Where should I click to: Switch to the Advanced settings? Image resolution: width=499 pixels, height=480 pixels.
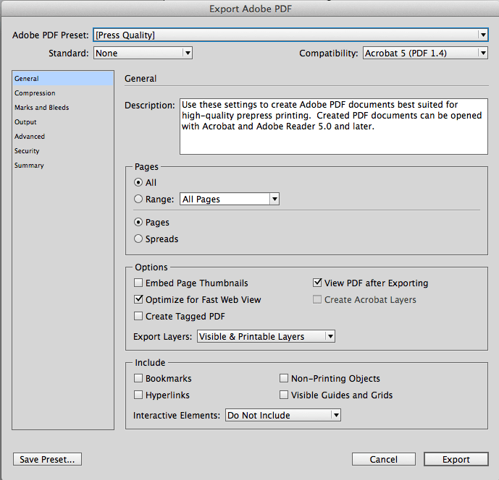click(x=63, y=137)
